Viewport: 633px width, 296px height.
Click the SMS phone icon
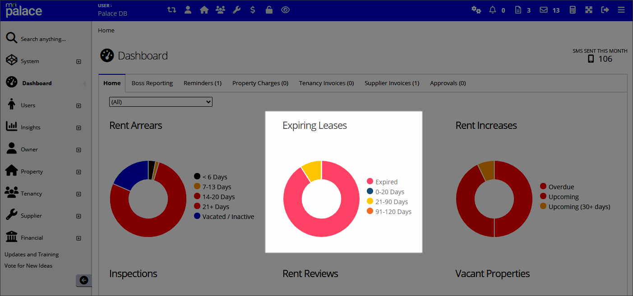[x=591, y=59]
